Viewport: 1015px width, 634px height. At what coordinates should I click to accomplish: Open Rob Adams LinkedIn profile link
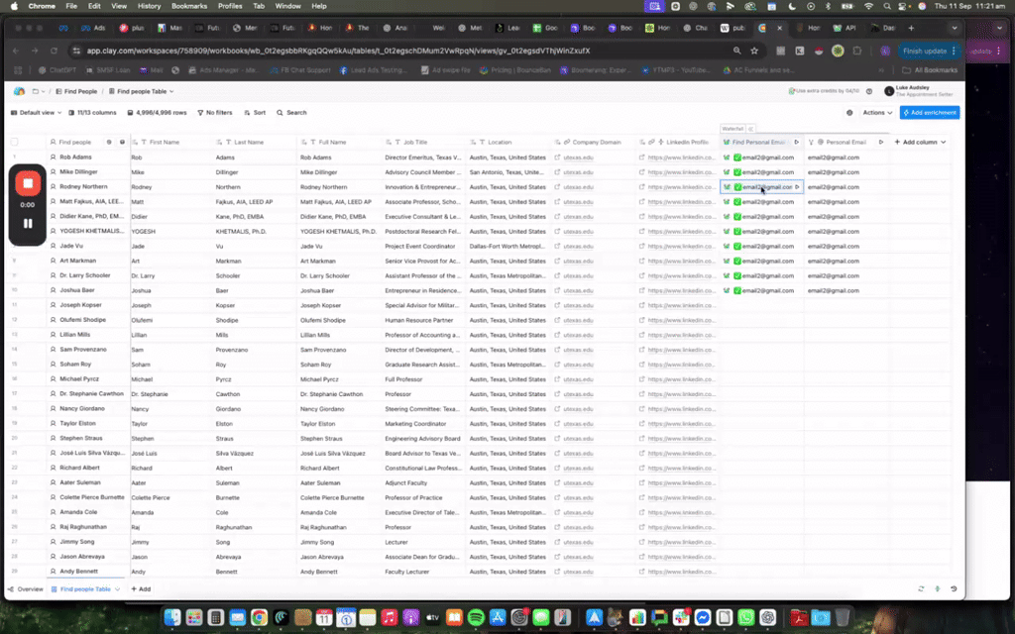680,158
